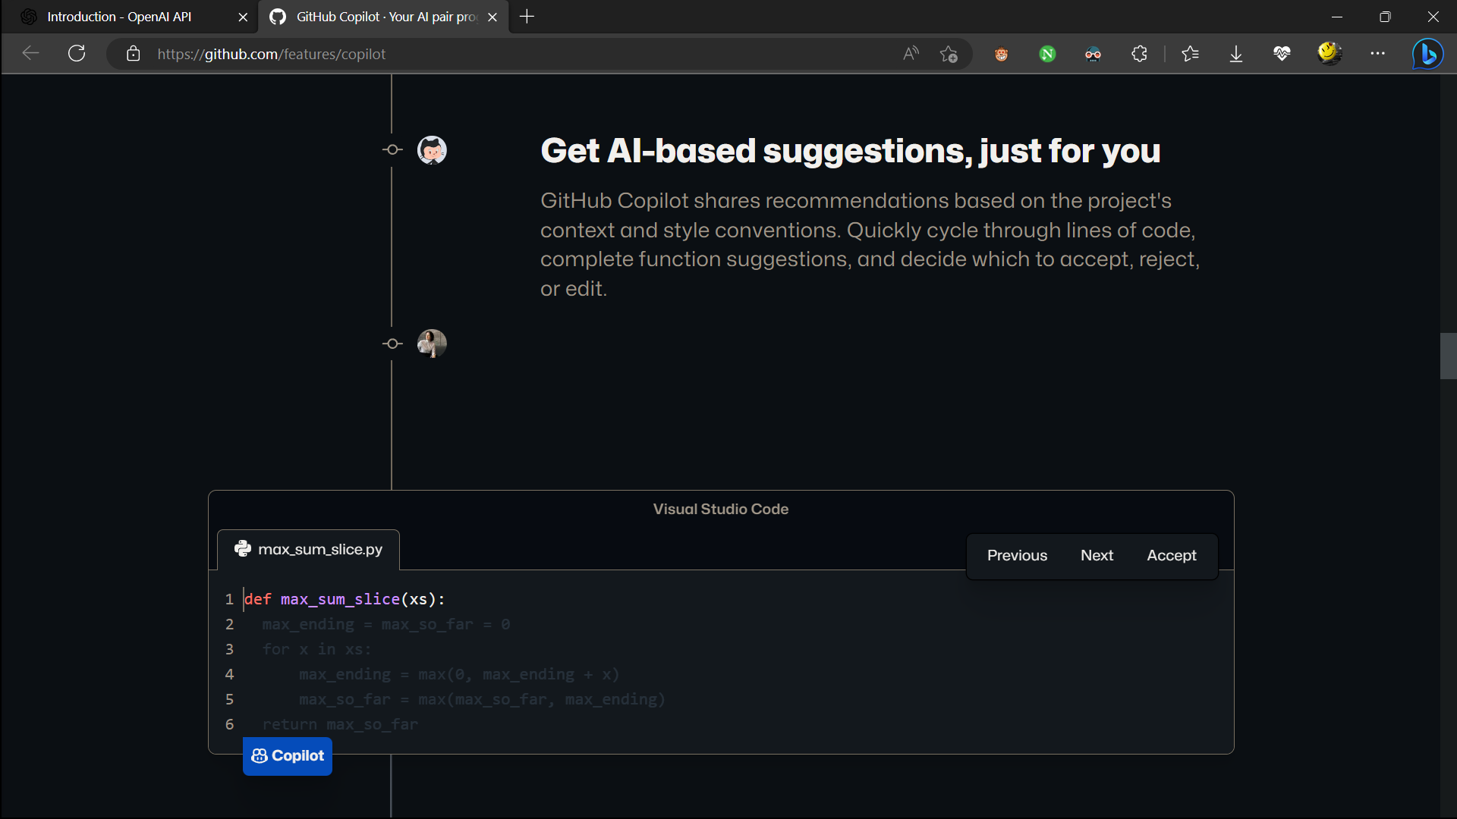Click the browser back navigation arrow
Screen dimensions: 1457x819
point(29,54)
